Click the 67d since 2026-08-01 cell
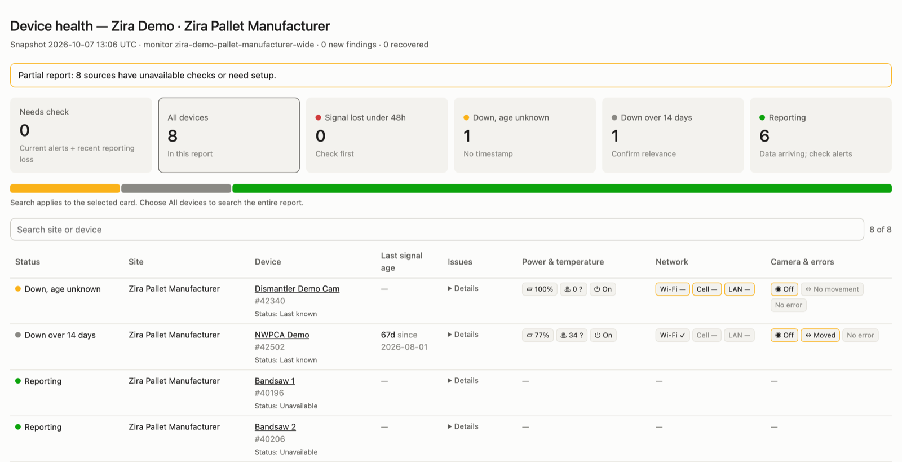902x462 pixels. point(404,341)
